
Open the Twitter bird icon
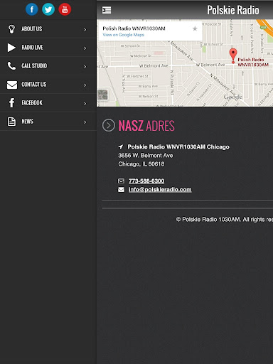point(48,9)
